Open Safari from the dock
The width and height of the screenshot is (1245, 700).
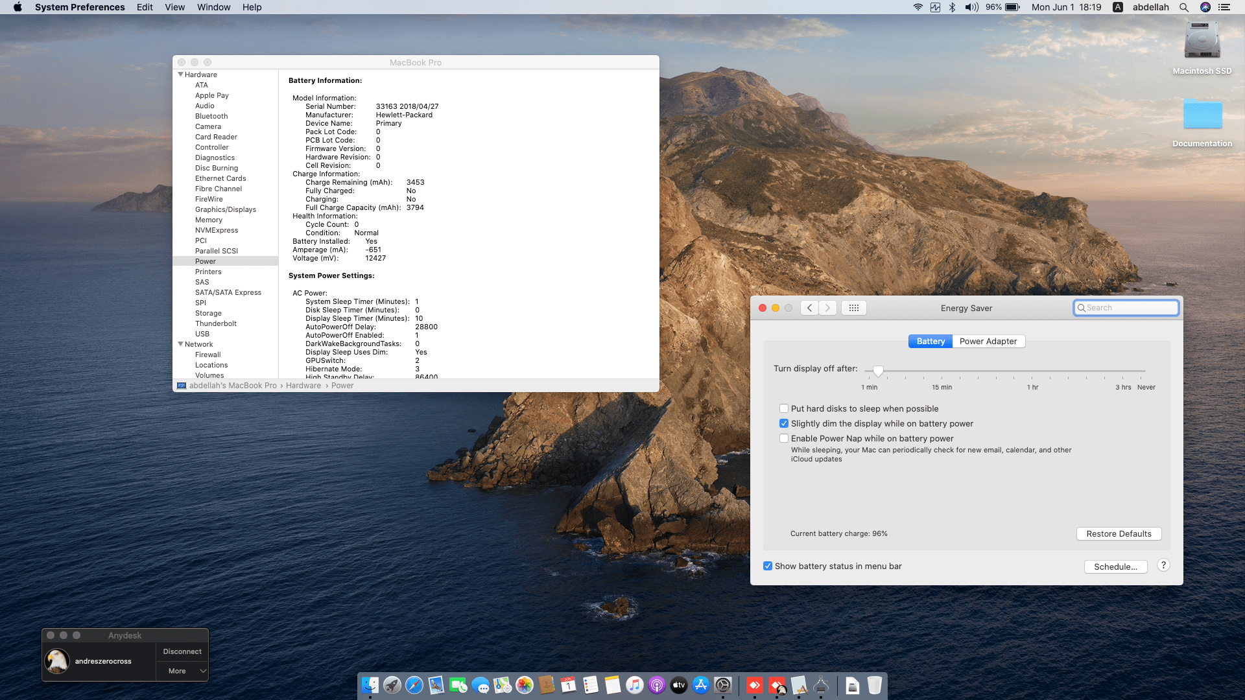[414, 685]
